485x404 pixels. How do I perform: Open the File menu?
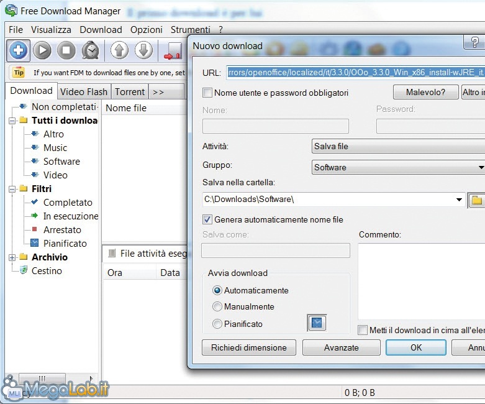click(16, 30)
